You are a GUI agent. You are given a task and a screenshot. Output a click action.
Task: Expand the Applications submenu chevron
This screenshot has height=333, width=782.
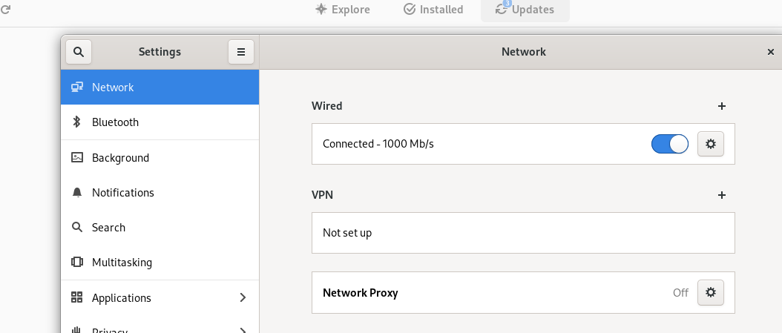click(x=243, y=297)
